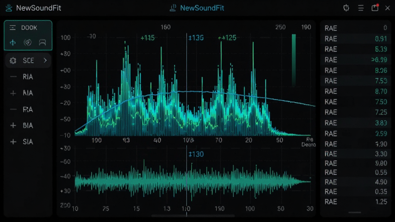The image size is (395, 222).
Task: Select the RAE row with value 3.30
Action: (x=355, y=154)
